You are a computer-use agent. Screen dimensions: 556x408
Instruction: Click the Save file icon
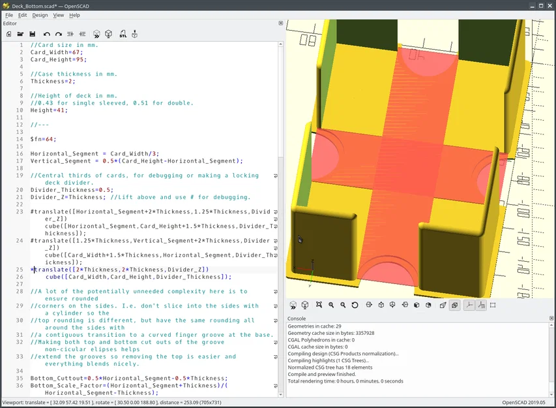tap(32, 33)
